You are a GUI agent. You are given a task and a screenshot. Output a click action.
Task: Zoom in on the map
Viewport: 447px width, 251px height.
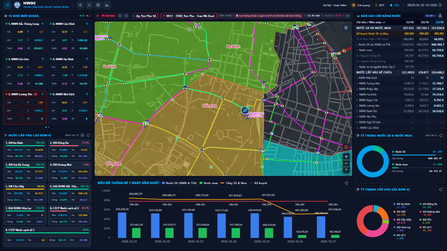346,157
